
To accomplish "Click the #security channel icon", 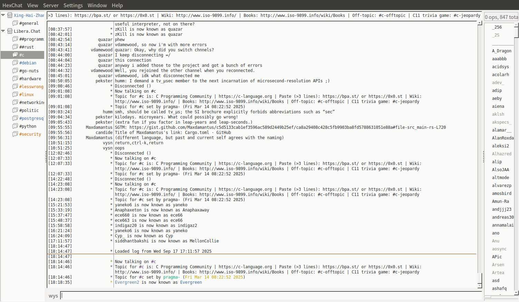I will 15,134.
